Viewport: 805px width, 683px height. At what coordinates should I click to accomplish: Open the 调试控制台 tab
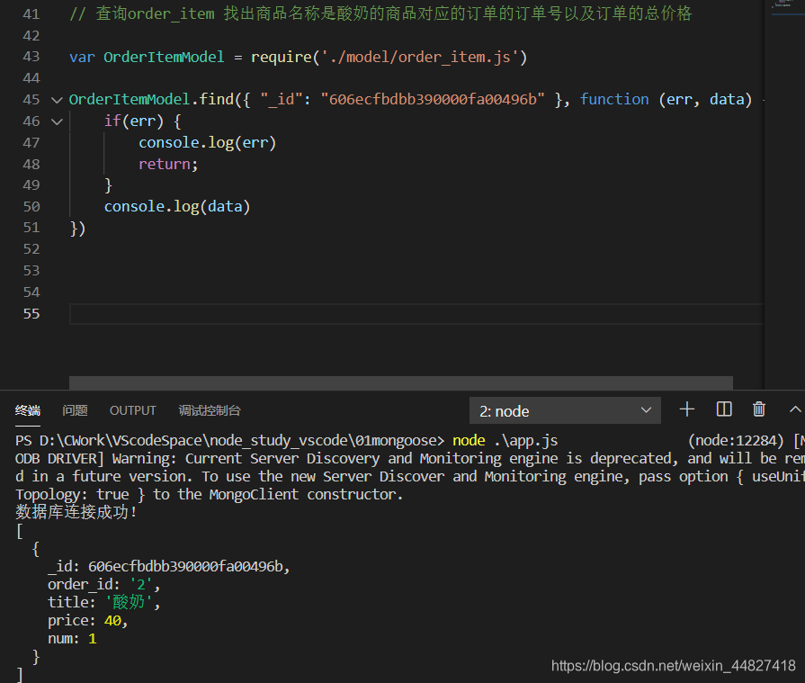tap(210, 410)
